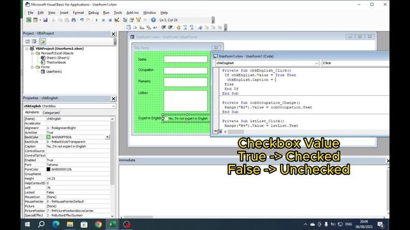Click the Excel taskbar icon
The image size is (410, 230).
[x=113, y=224]
